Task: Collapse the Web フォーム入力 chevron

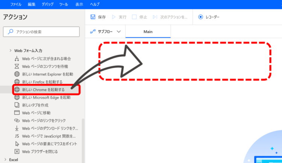Action: click(x=11, y=51)
